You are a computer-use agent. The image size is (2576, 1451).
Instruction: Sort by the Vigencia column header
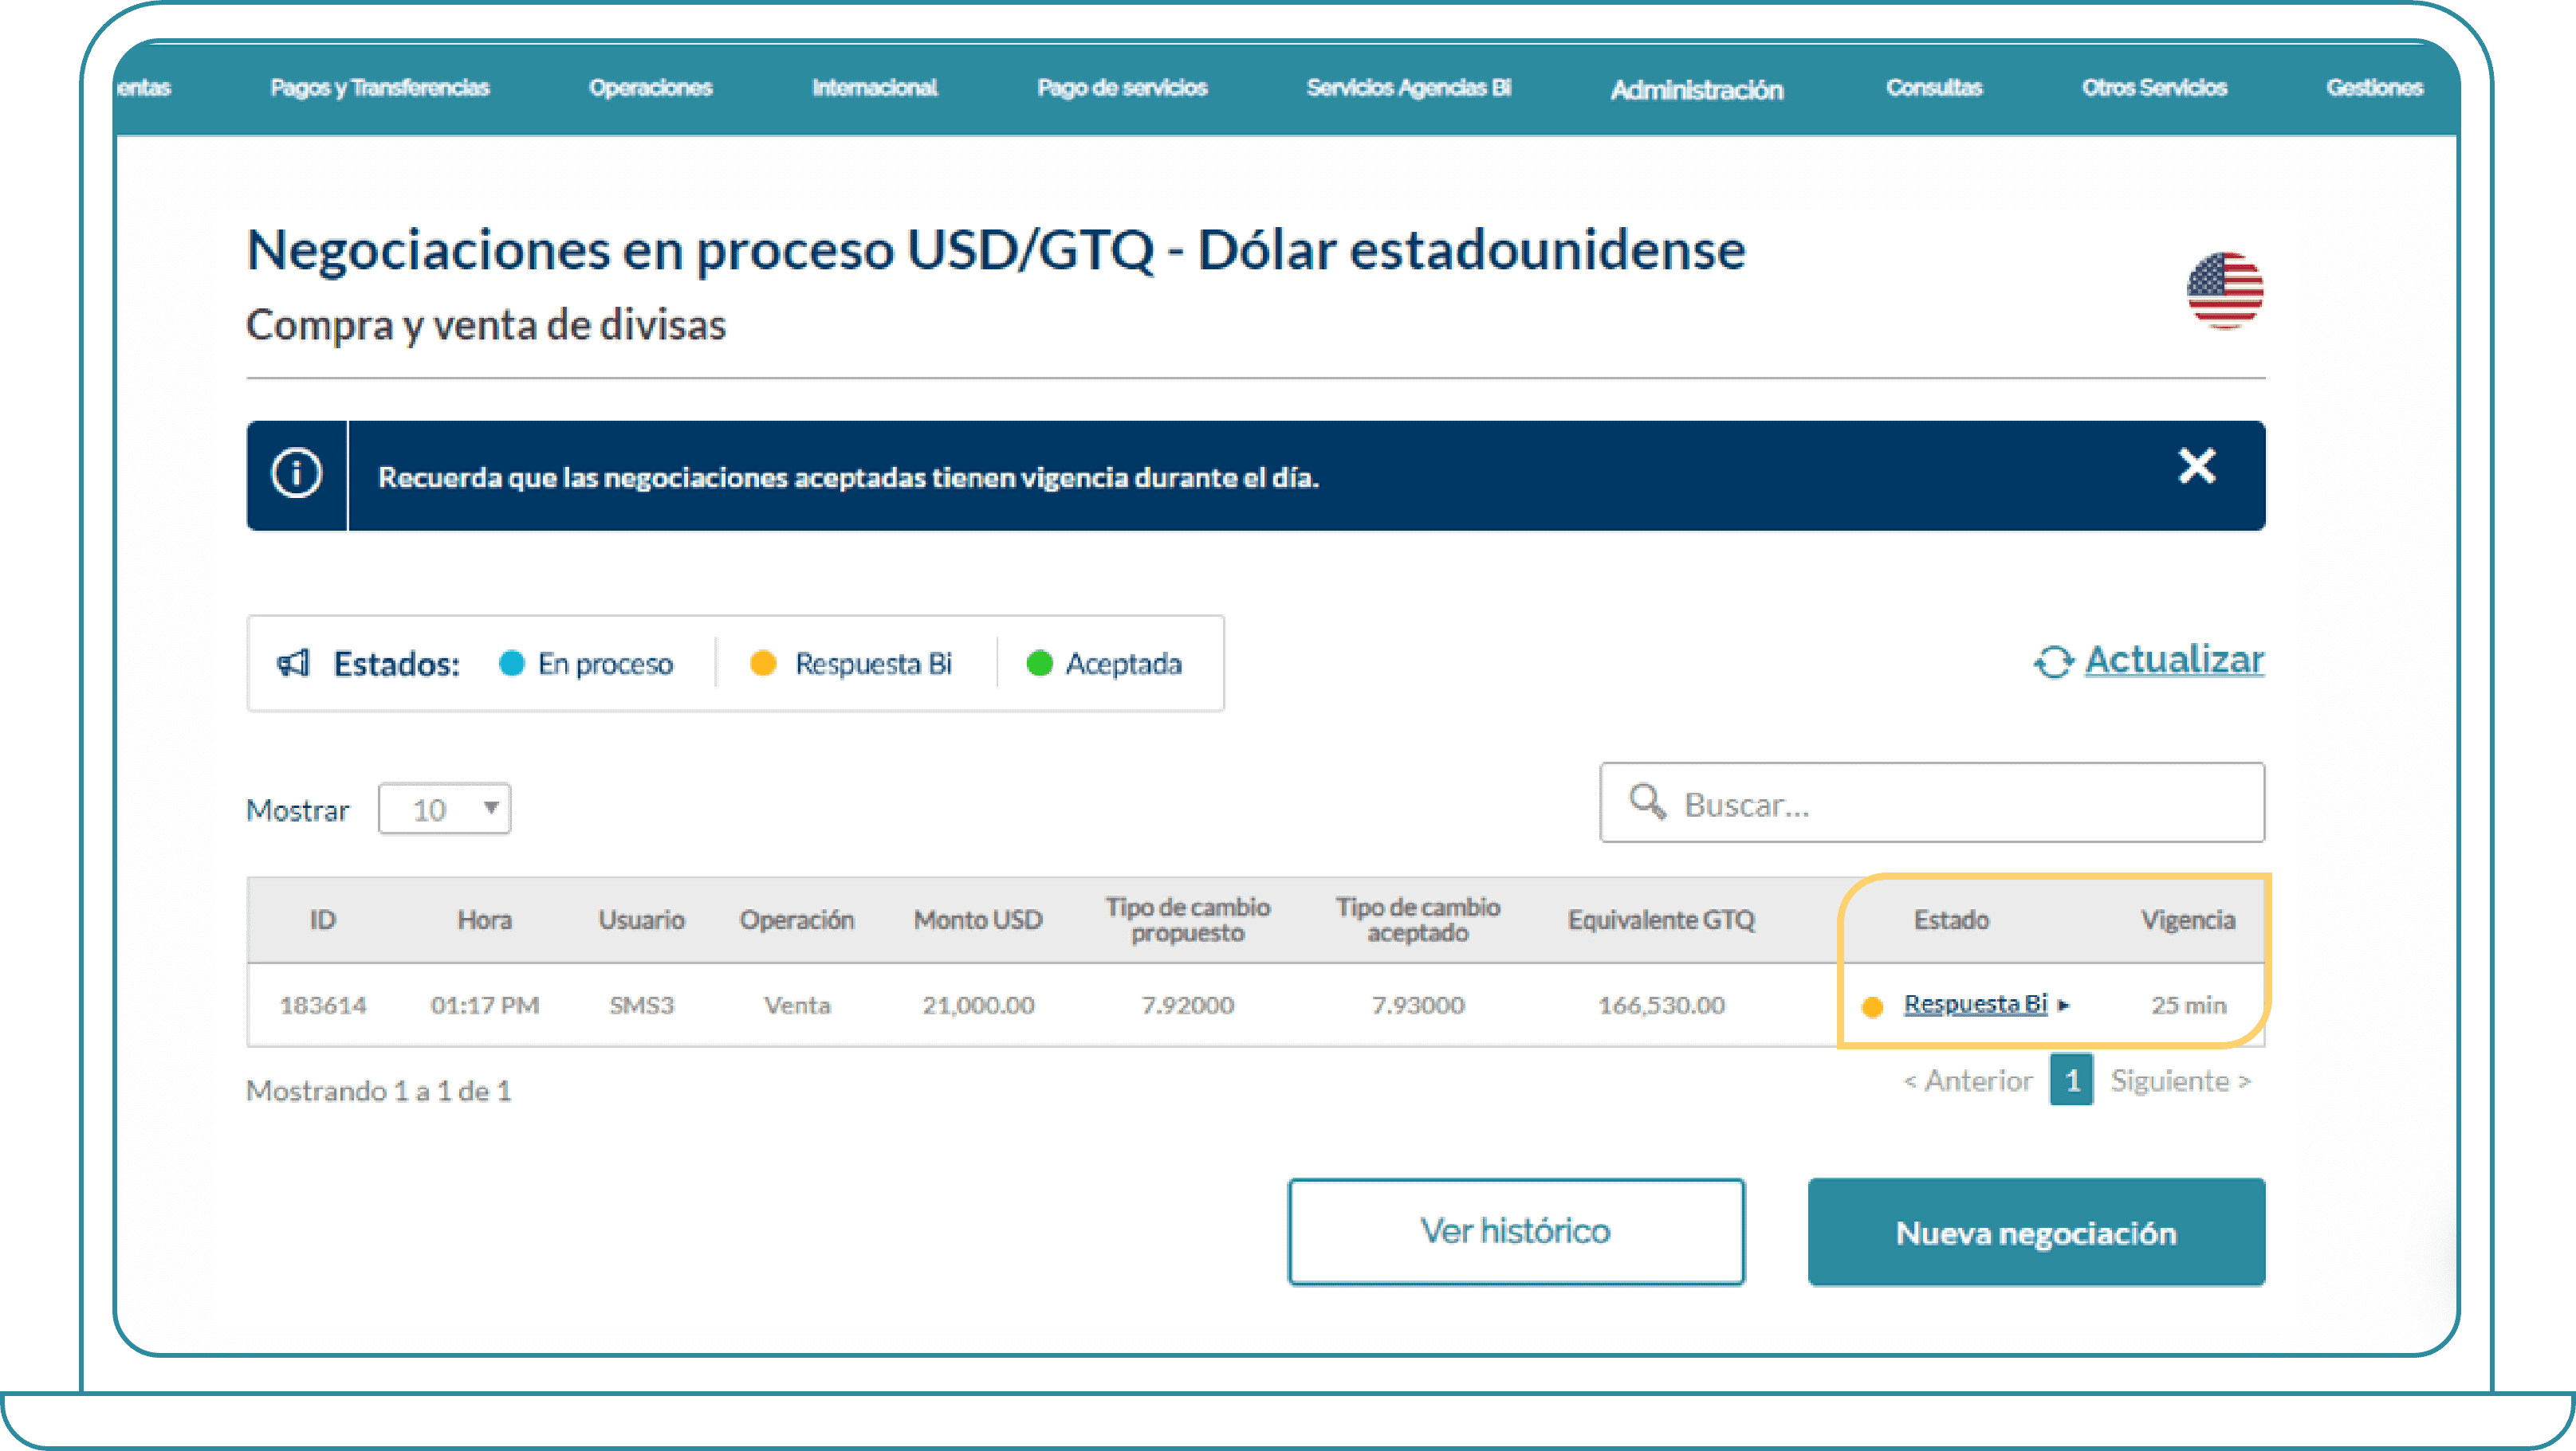click(2188, 920)
